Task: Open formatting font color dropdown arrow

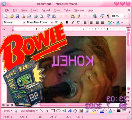Action: coord(122,23)
